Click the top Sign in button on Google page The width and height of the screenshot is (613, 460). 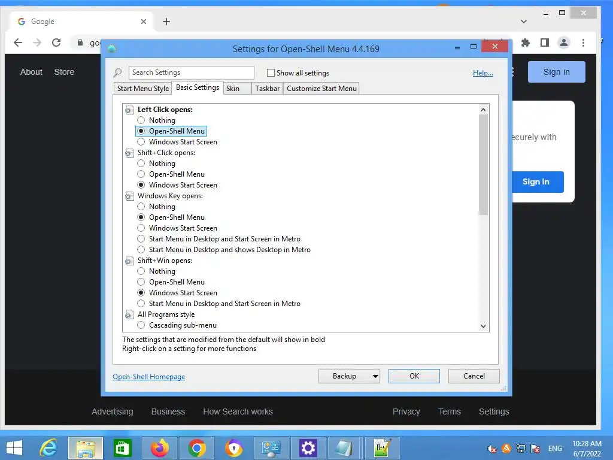556,72
